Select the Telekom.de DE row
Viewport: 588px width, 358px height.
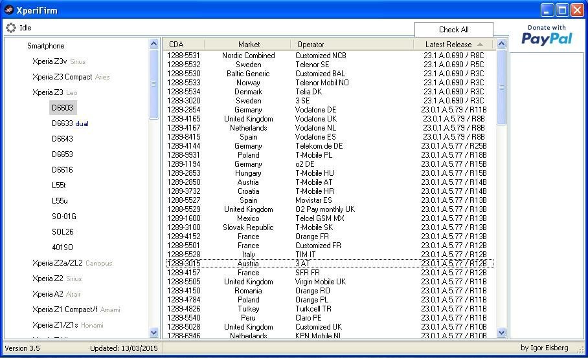click(329, 146)
